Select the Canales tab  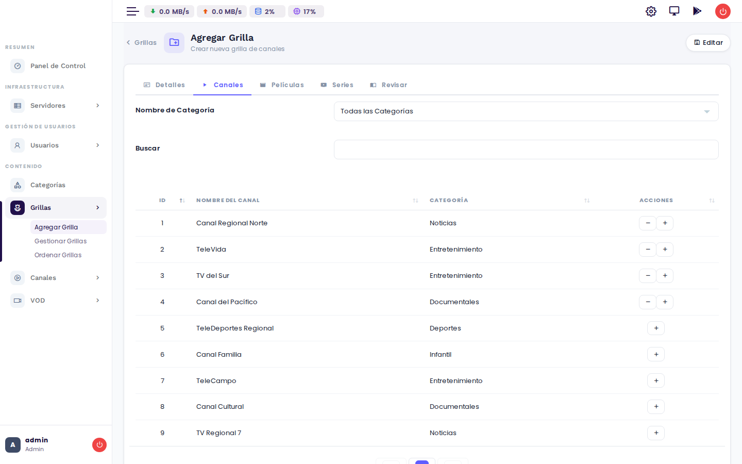(x=223, y=85)
